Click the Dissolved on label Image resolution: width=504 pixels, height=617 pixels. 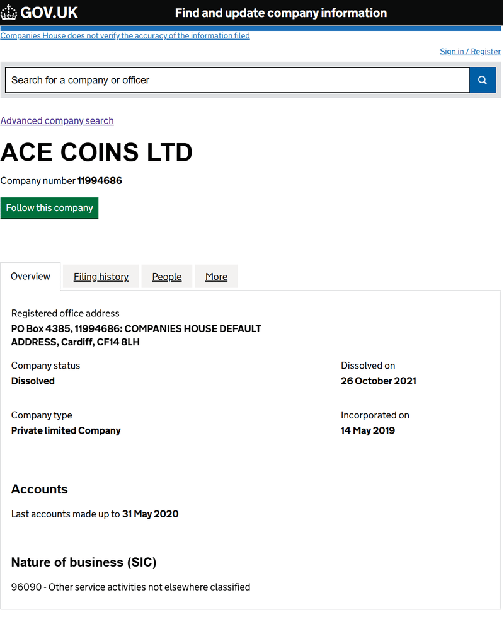tap(368, 366)
